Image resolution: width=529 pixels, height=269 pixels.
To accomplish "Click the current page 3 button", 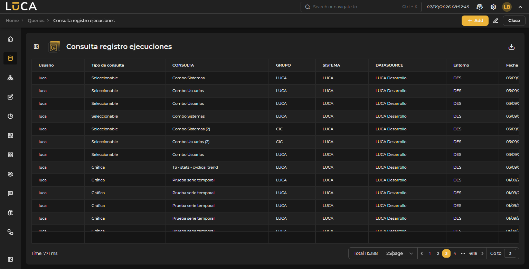I will (x=446, y=253).
